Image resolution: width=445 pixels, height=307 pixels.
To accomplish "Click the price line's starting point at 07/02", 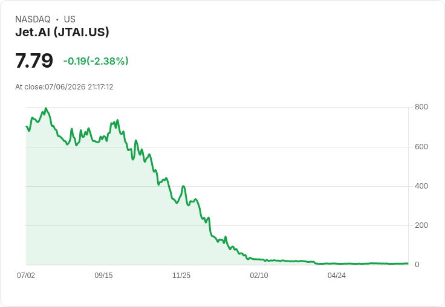I will [x=27, y=126].
